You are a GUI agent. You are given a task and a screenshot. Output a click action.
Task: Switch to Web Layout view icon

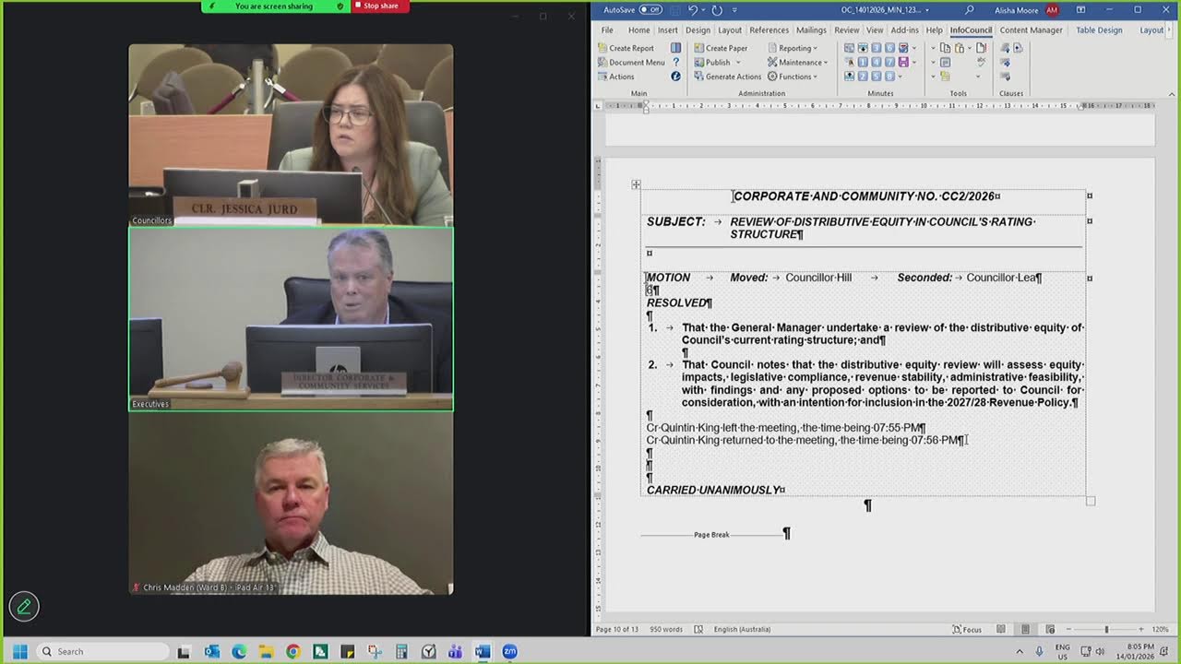point(1050,629)
